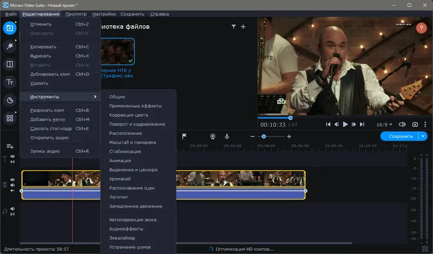
Task: Select Хромакей tool
Action: 139,179
